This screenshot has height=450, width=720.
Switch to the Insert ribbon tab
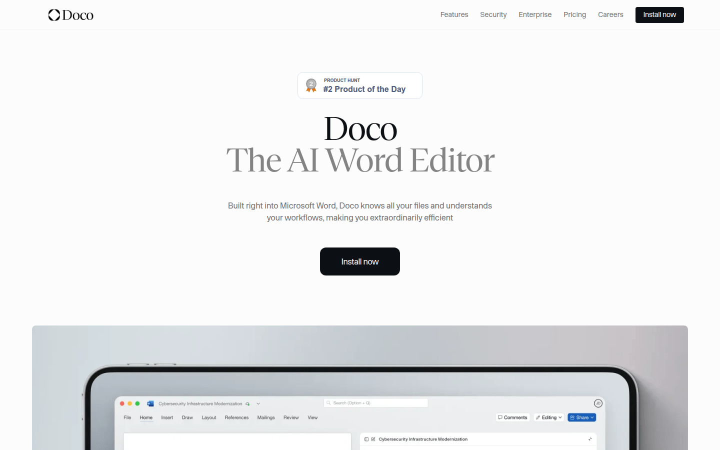pyautogui.click(x=167, y=417)
